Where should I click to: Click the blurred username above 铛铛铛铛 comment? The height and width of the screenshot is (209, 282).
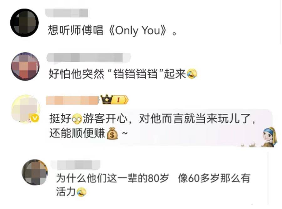click(x=89, y=58)
